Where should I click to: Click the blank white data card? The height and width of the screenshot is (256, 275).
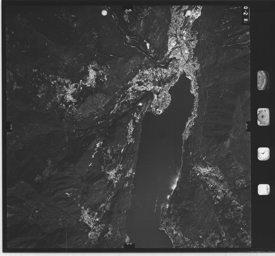pos(264,190)
